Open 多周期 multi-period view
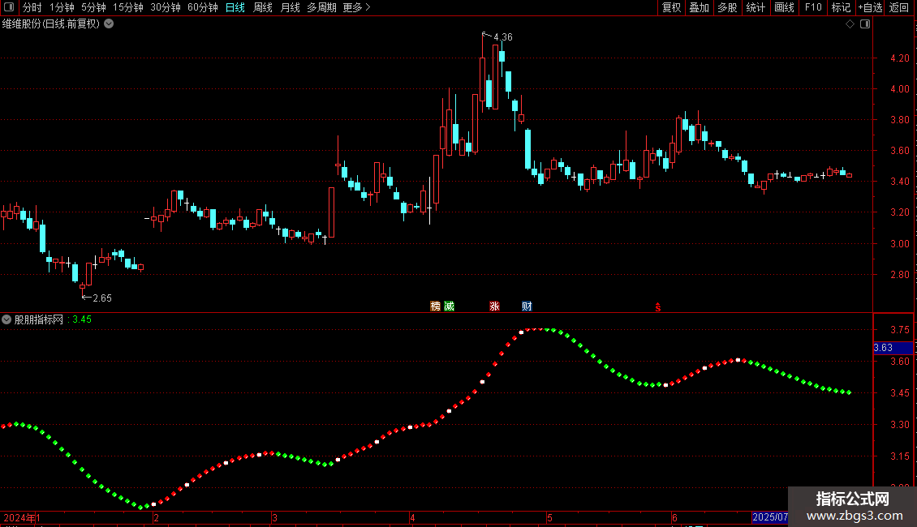Screen dimensions: 917x527 (321, 7)
